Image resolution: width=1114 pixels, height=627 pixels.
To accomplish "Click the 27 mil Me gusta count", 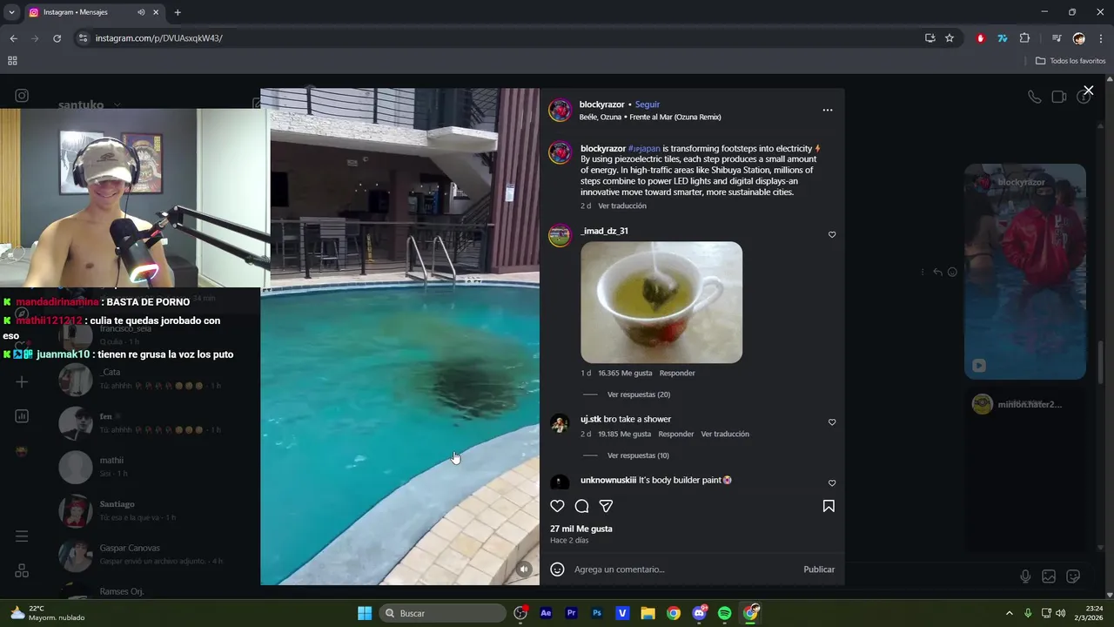I will [x=581, y=529].
